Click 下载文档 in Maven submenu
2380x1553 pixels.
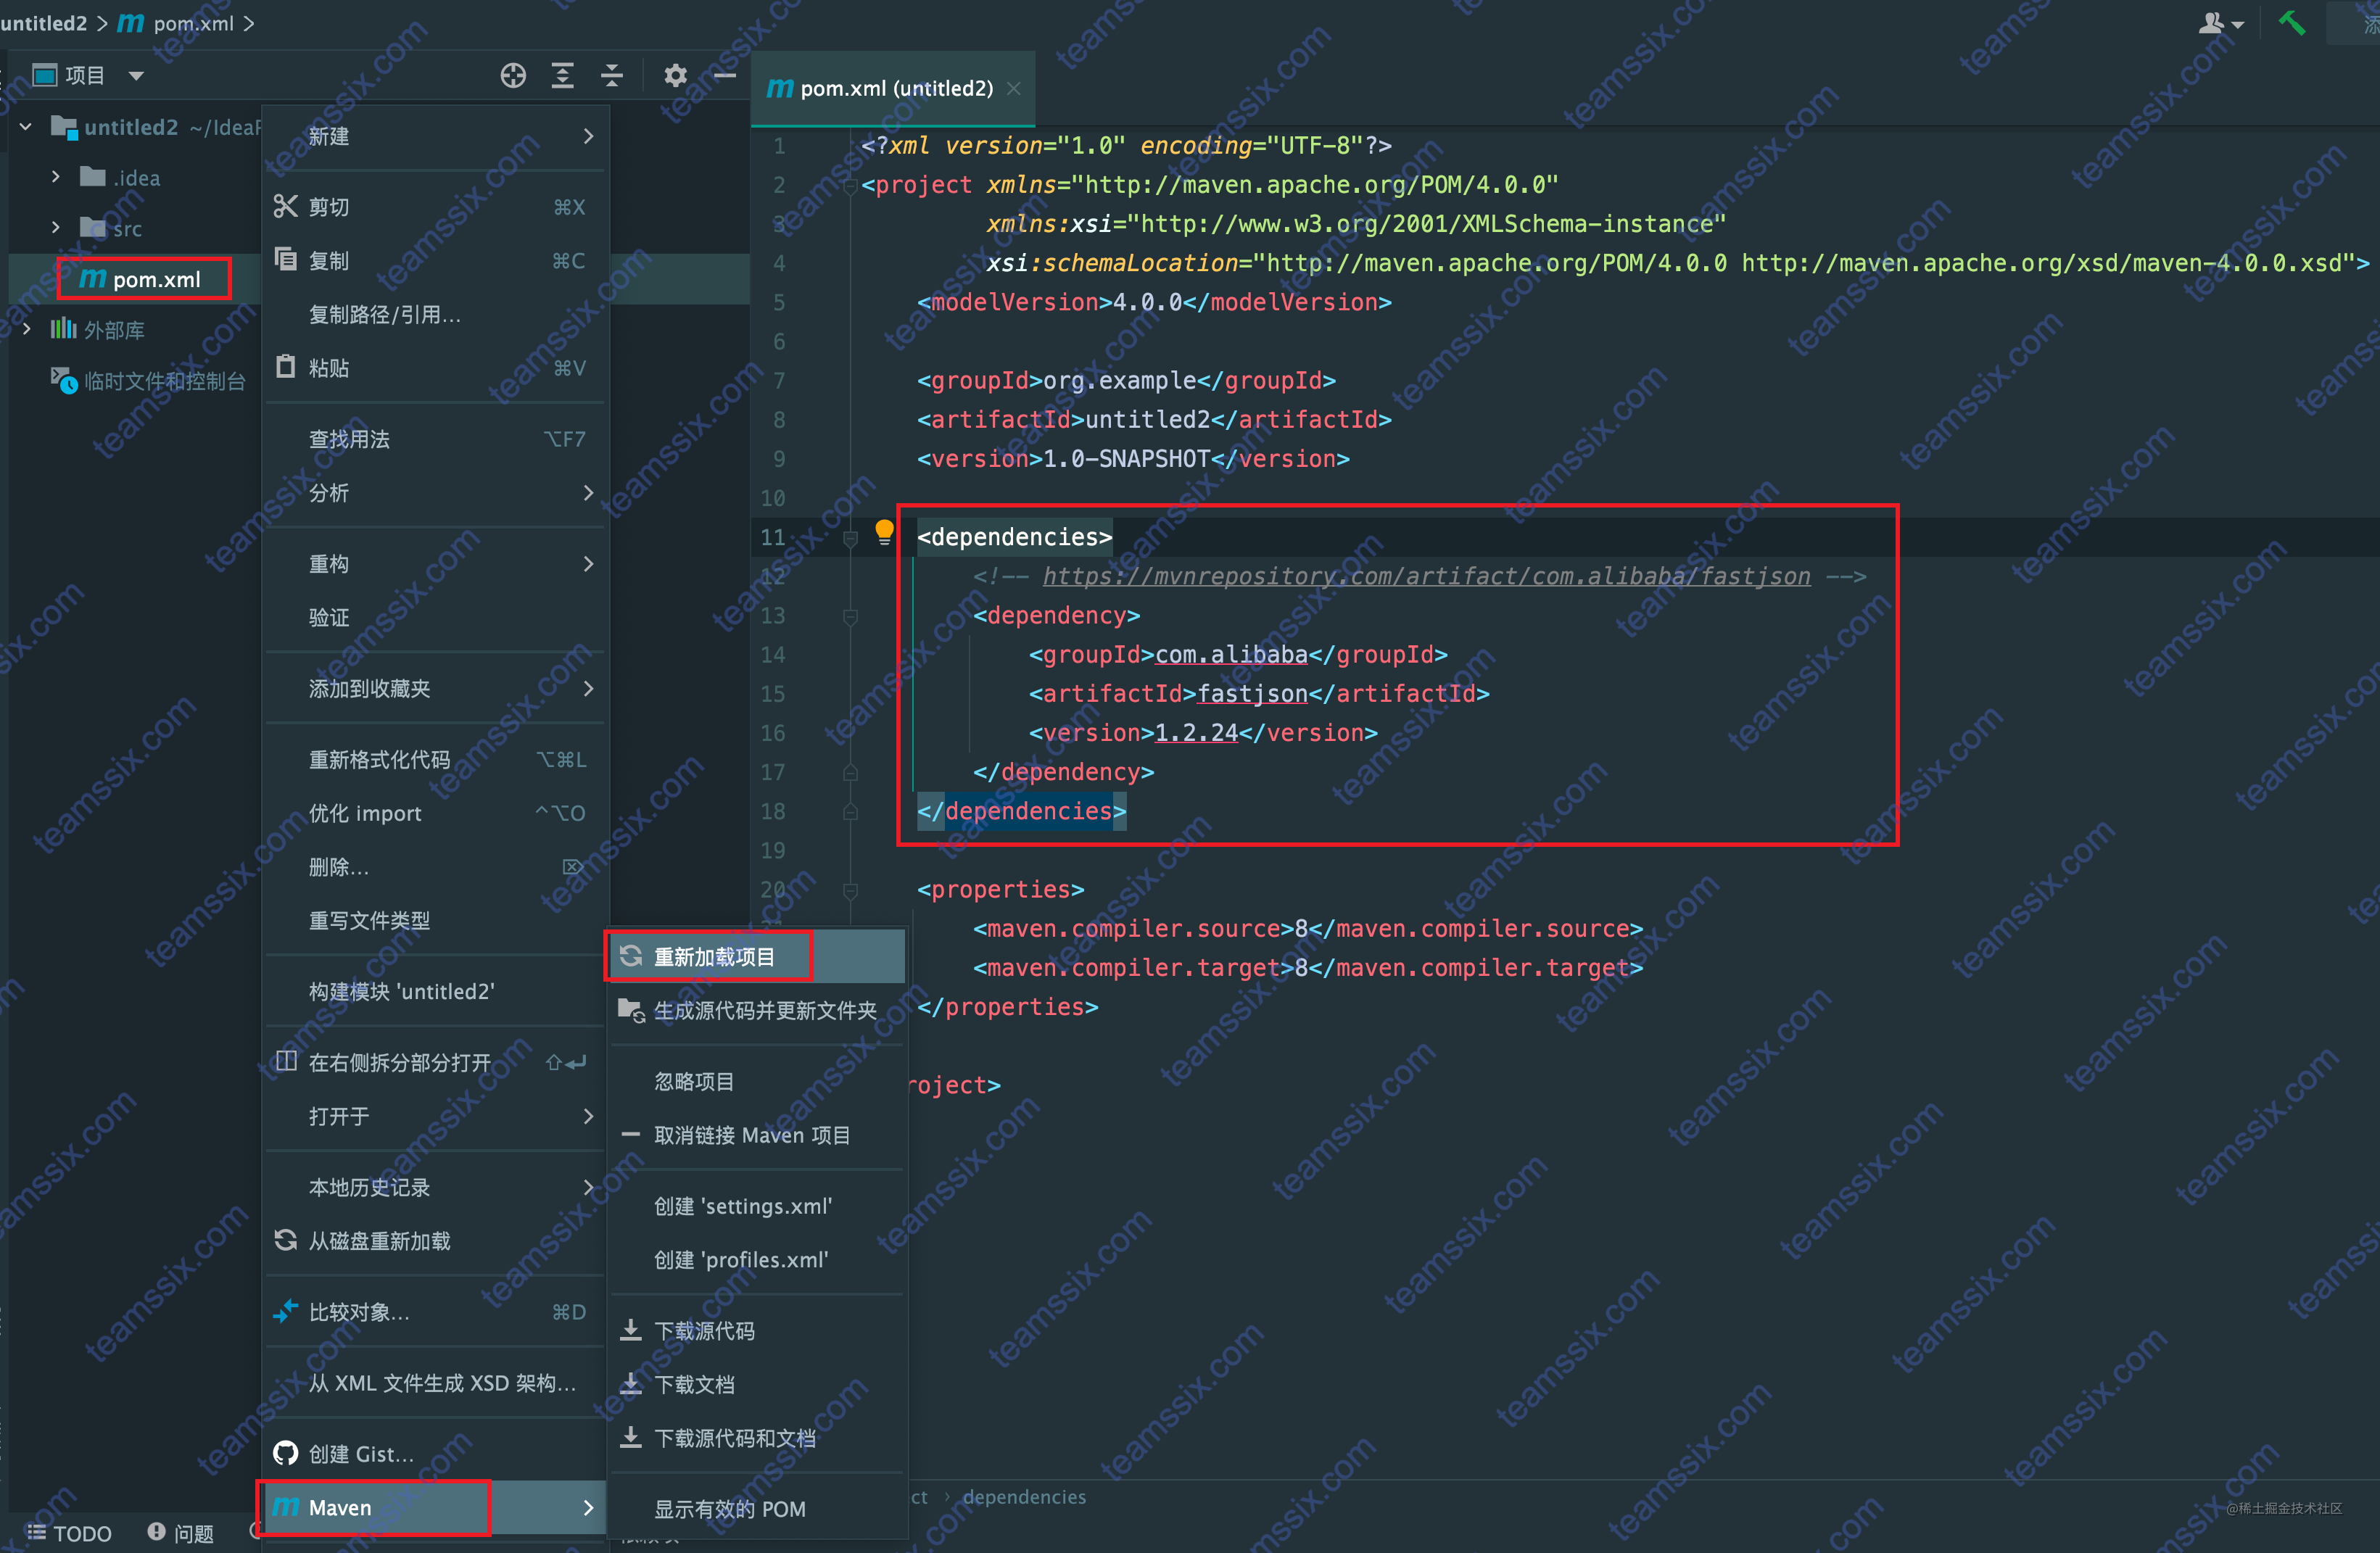[x=757, y=1385]
